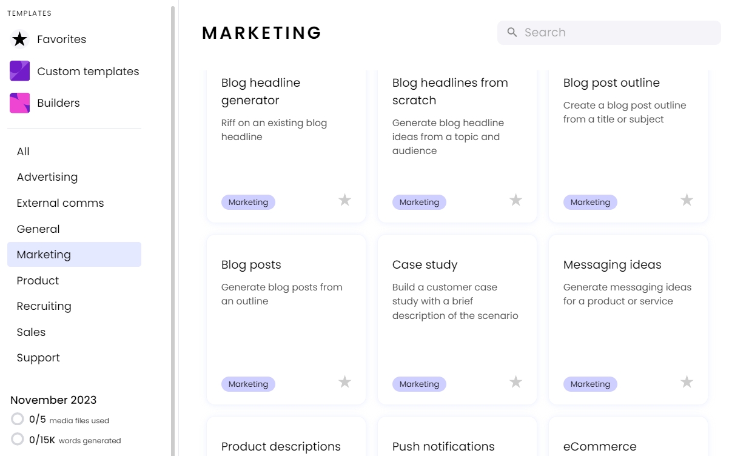Click the MARKETING page heading

click(262, 33)
